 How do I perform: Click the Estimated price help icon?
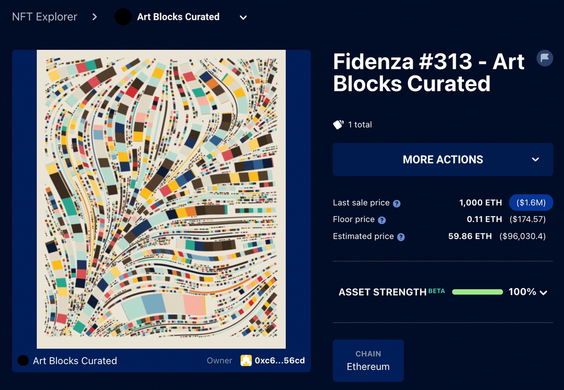401,237
